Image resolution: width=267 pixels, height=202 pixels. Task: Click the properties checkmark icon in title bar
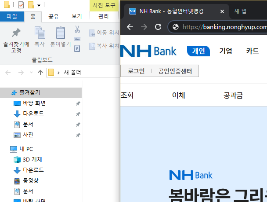tap(21, 4)
